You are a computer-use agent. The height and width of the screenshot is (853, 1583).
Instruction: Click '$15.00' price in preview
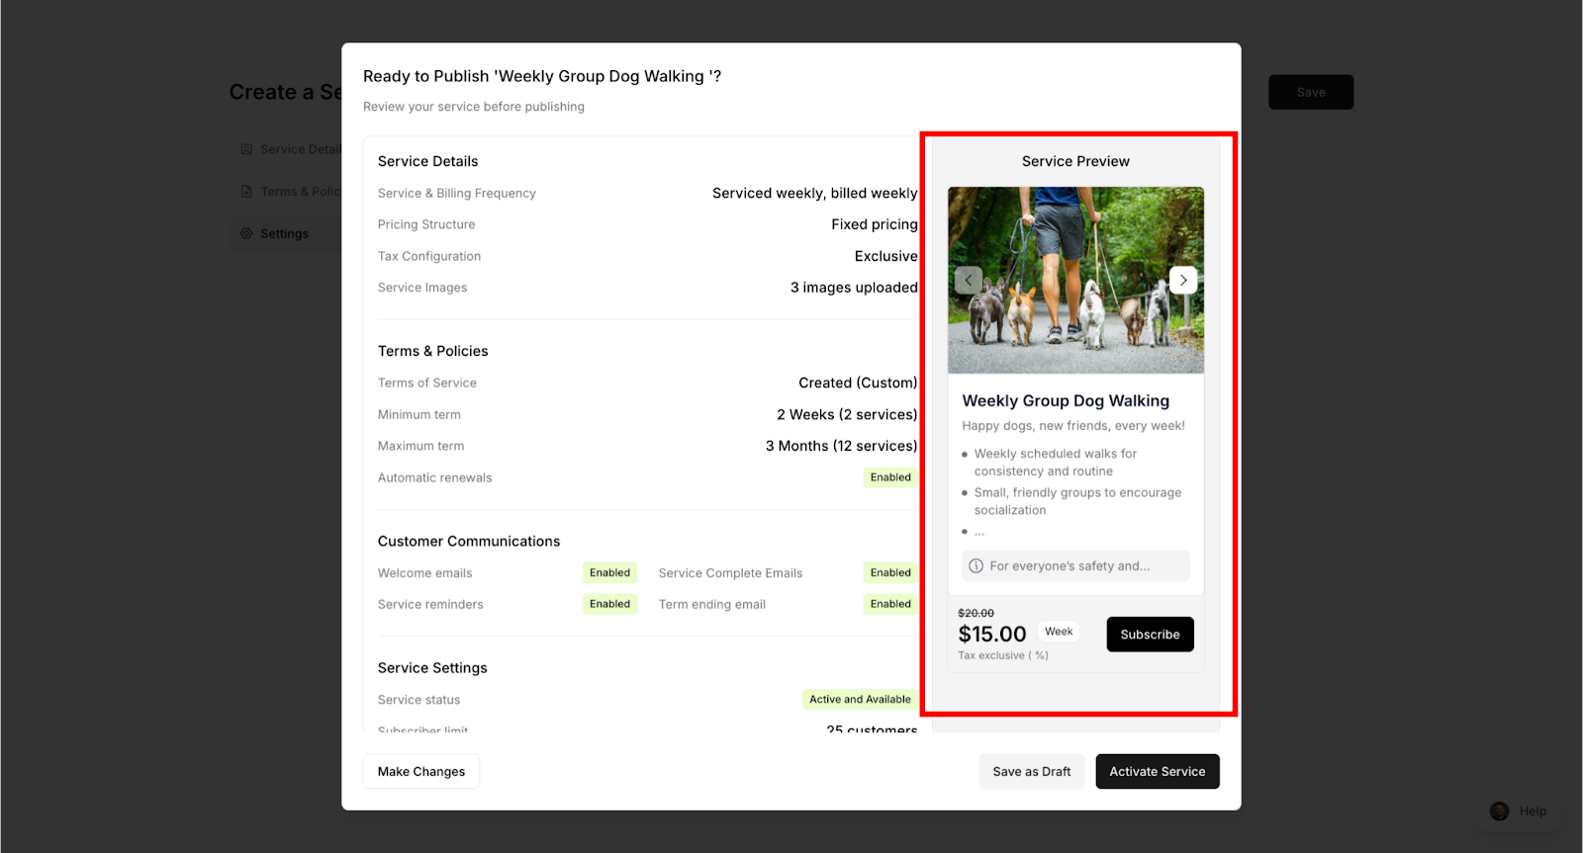[992, 635]
